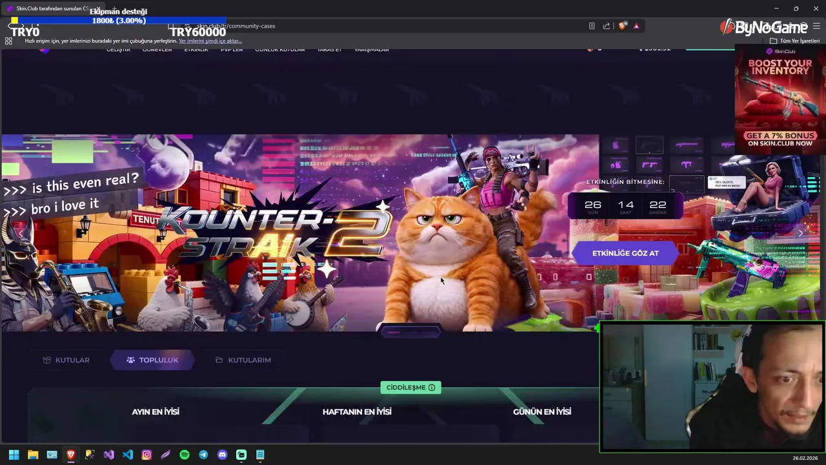826x465 pixels.
Task: Open Brave browser taskbar icon
Action: pyautogui.click(x=71, y=455)
